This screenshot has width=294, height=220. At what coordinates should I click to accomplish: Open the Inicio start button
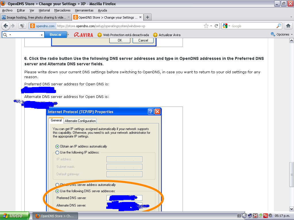point(15,216)
